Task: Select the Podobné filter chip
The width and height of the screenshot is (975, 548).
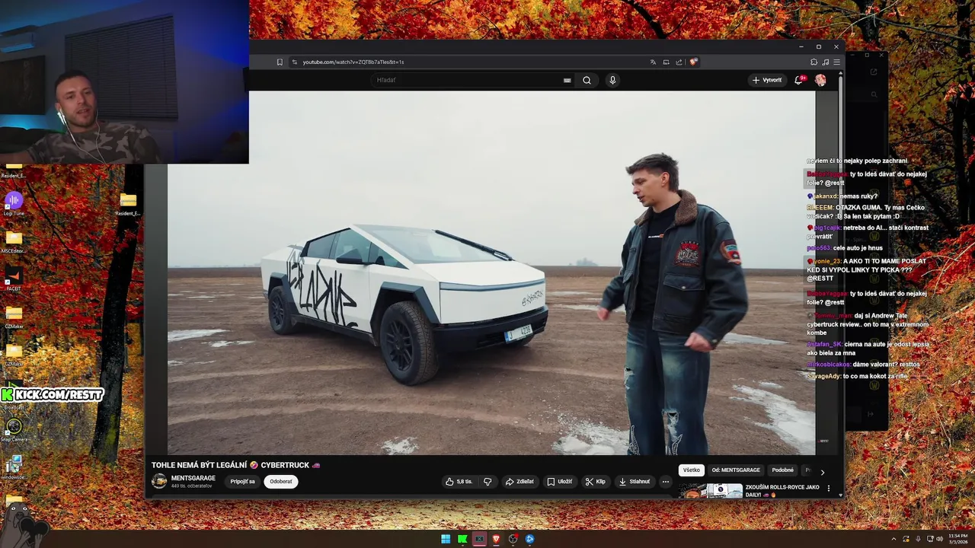Action: [782, 470]
